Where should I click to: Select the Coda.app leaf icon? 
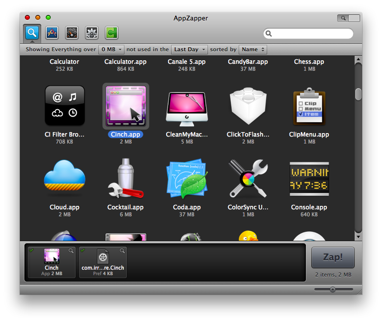186,179
